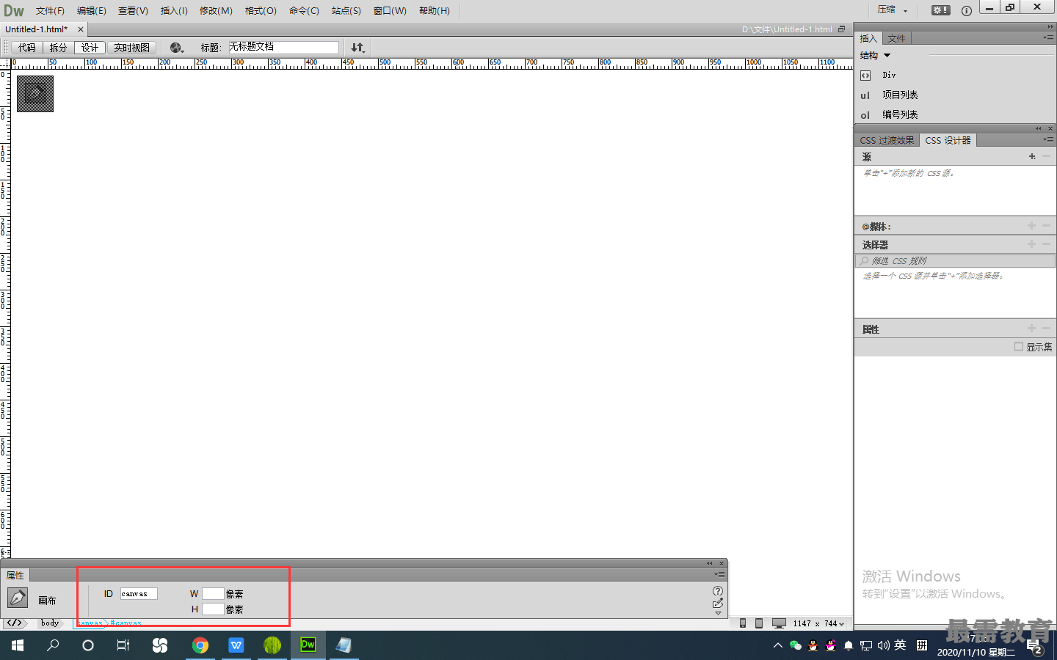The image size is (1057, 660).
Task: Open the insert panel options menu
Action: coord(1048,37)
